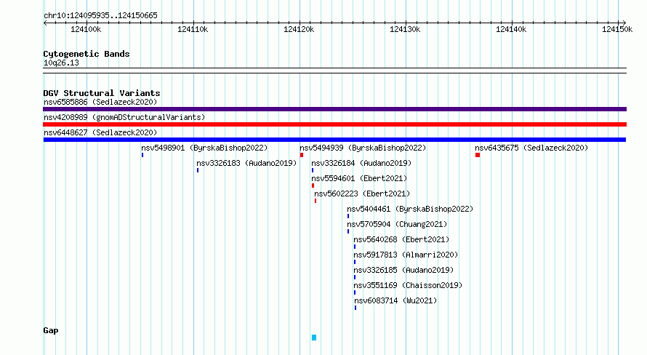Image resolution: width=647 pixels, height=355 pixels.
Task: Click the Gap track title
Action: tap(51, 330)
